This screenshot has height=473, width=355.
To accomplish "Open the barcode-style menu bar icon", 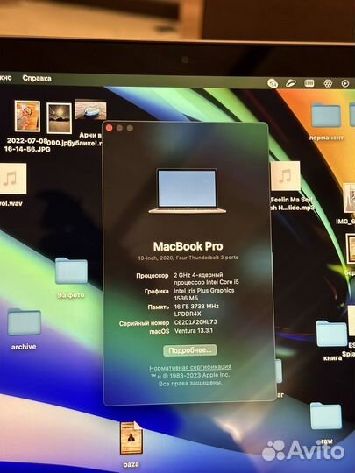I will [x=309, y=83].
